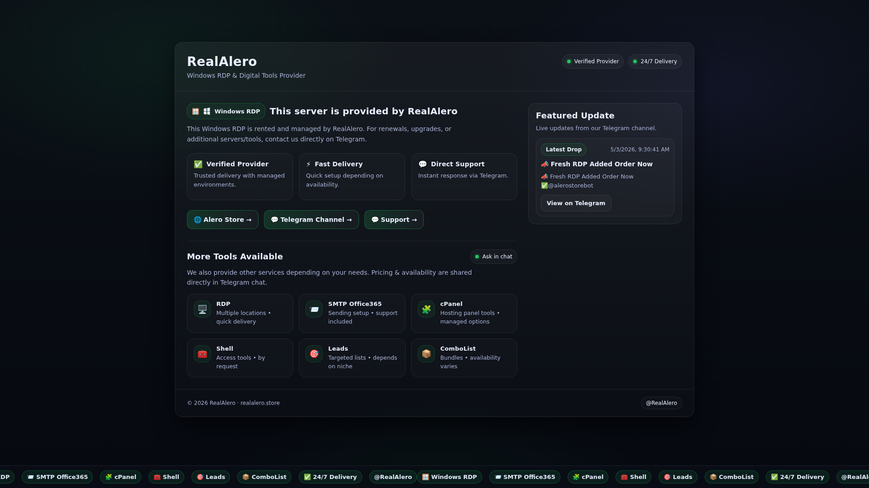
Task: Click the Shell toolbox icon
Action: (202, 354)
